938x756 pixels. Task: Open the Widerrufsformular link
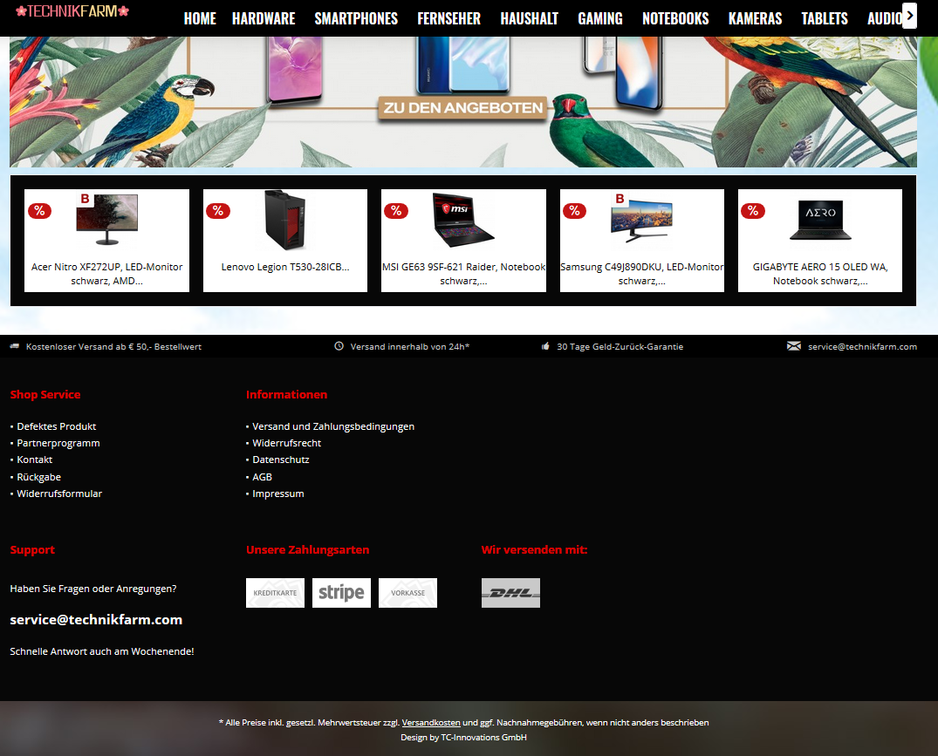click(x=59, y=494)
